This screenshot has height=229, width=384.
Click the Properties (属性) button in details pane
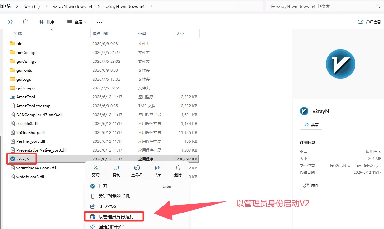[x=311, y=185]
